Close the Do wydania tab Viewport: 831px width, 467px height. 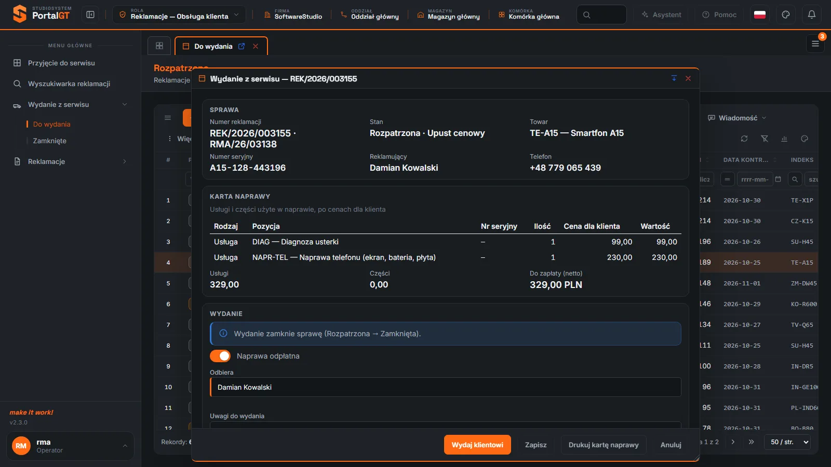pyautogui.click(x=256, y=46)
